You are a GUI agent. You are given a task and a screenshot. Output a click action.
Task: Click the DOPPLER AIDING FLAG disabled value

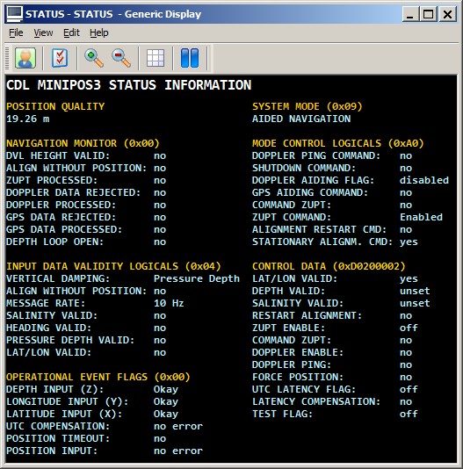coord(424,180)
